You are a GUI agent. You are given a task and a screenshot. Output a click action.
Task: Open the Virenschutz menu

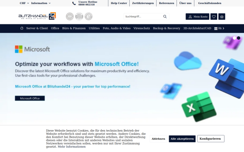pos(142,28)
